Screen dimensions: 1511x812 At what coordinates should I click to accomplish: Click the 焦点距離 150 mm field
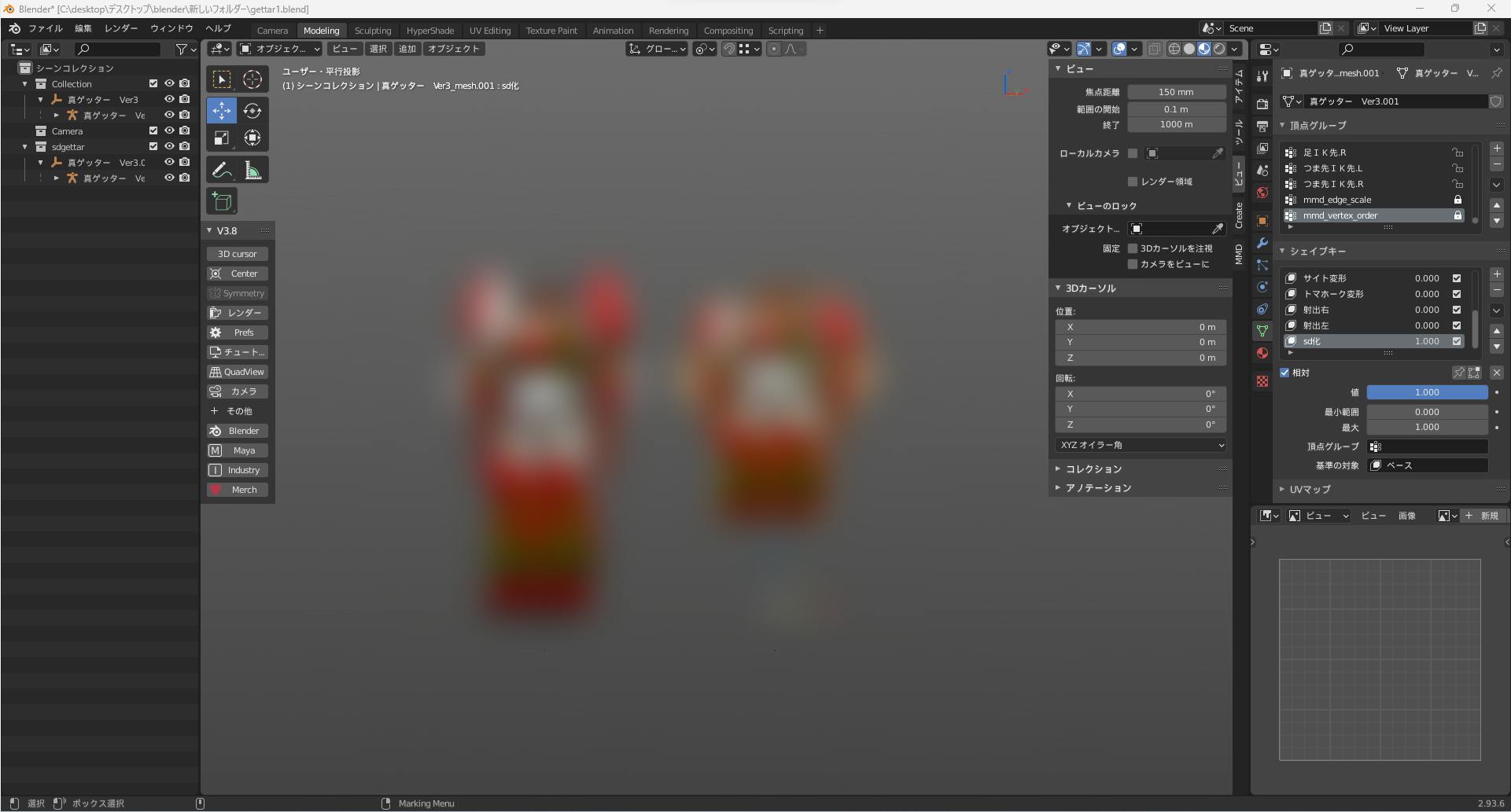click(x=1176, y=92)
